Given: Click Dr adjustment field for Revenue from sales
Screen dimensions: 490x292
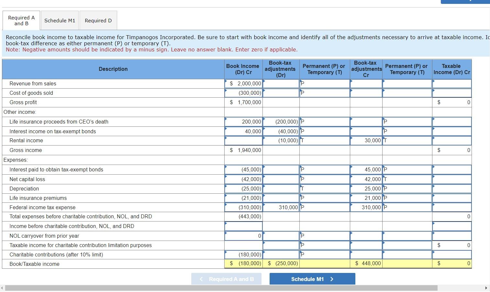Looking at the screenshot, I should point(281,83).
